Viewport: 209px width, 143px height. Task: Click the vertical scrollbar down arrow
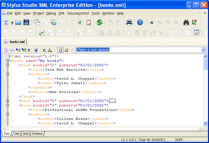coord(205,123)
